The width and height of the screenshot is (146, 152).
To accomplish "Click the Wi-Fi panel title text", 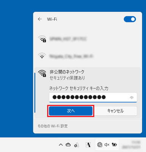I will pyautogui.click(x=52, y=19).
